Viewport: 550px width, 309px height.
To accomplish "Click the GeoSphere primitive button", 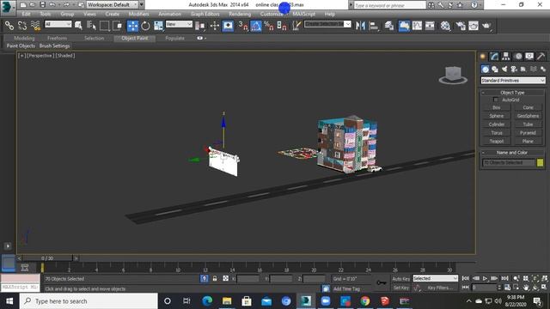I will tap(528, 116).
